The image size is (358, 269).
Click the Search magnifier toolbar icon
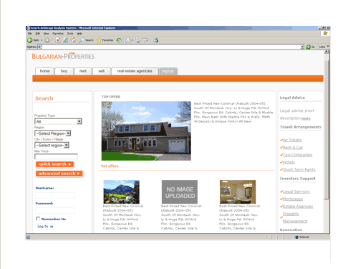click(x=82, y=40)
